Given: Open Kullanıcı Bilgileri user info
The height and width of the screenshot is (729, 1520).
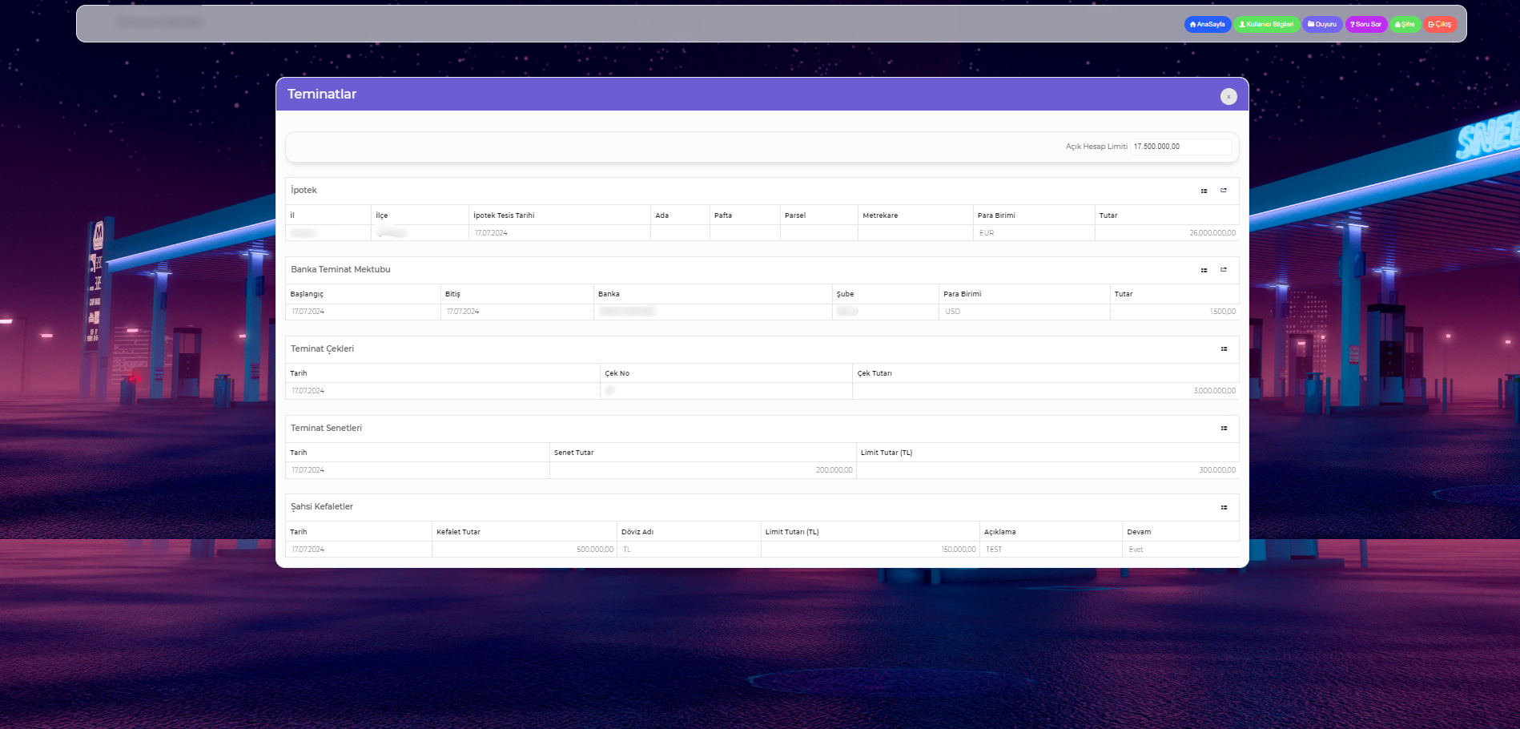Looking at the screenshot, I should tap(1266, 25).
